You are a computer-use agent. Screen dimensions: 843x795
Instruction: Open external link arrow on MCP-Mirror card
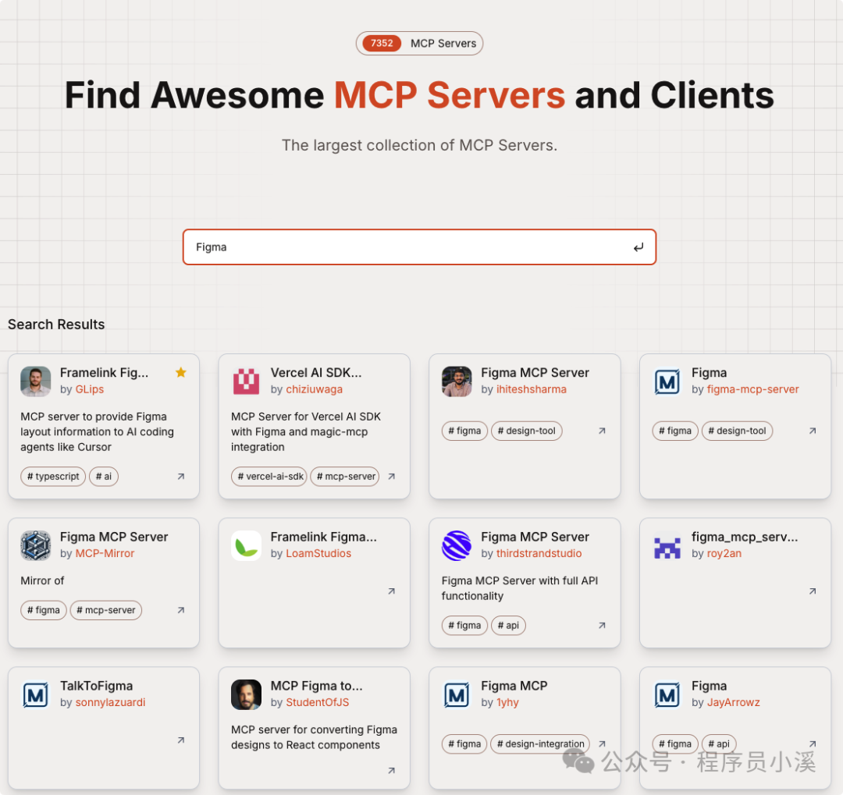[x=181, y=610]
